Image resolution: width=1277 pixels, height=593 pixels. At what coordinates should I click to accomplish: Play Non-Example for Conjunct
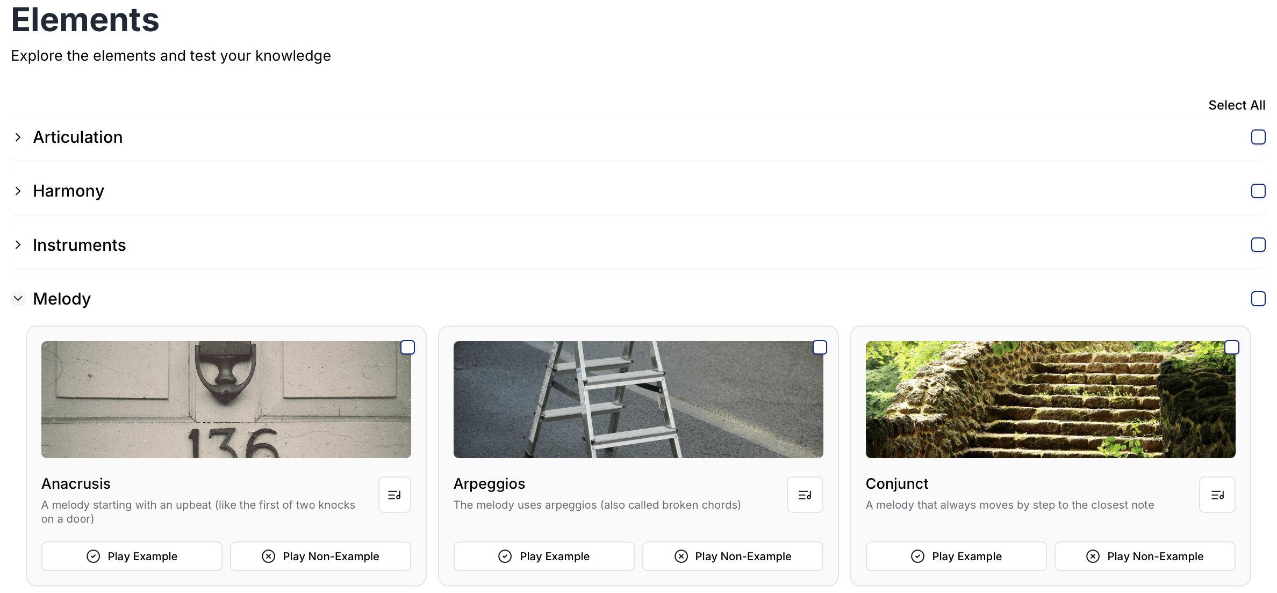[1145, 556]
